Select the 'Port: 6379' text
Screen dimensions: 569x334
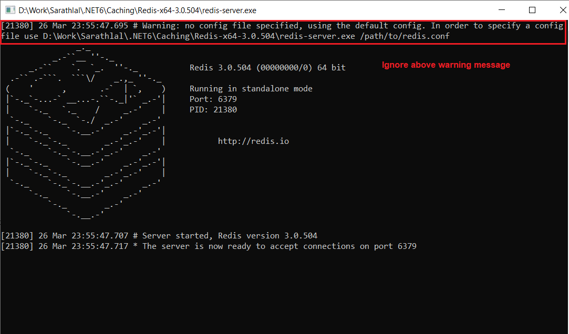coord(213,99)
